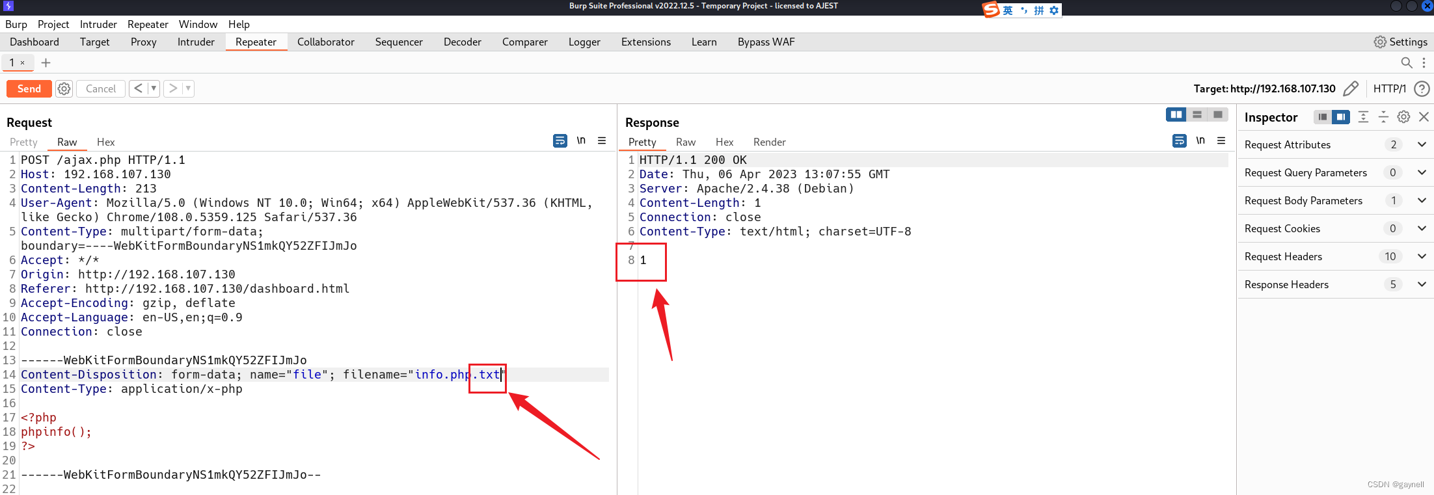Viewport: 1434px width, 495px height.
Task: Select top-bottom layout view
Action: tap(1197, 114)
